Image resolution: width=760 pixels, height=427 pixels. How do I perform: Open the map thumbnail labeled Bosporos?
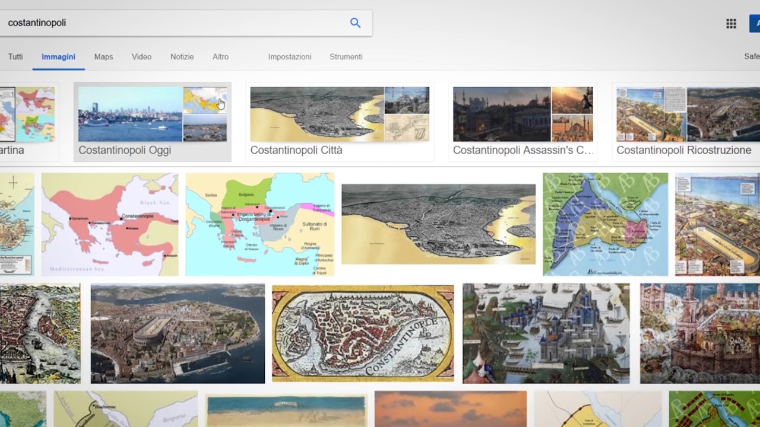(x=126, y=409)
